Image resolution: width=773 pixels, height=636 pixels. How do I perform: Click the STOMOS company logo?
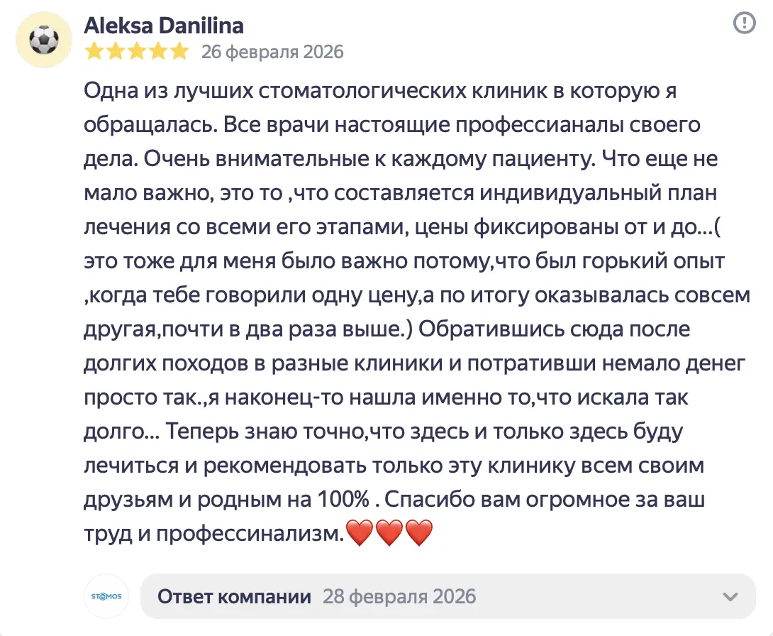pyautogui.click(x=106, y=596)
